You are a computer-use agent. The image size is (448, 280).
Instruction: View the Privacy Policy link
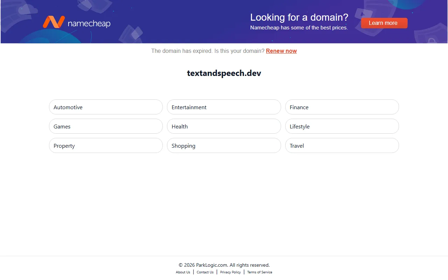(x=230, y=272)
